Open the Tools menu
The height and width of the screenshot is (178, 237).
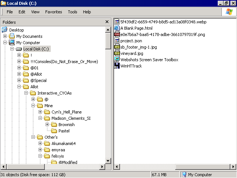[x=73, y=12]
